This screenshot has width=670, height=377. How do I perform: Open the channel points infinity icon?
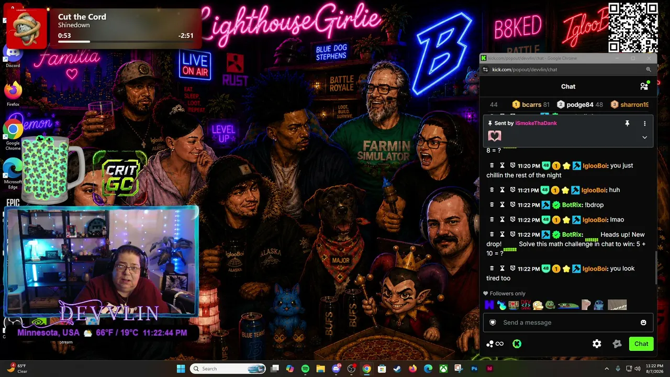[x=499, y=344]
